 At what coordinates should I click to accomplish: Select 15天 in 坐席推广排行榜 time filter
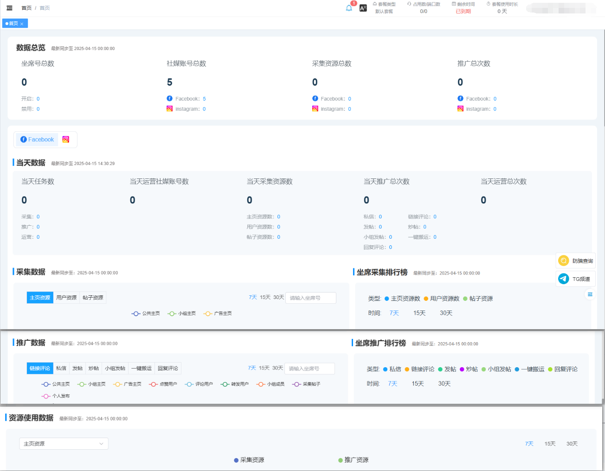(418, 384)
